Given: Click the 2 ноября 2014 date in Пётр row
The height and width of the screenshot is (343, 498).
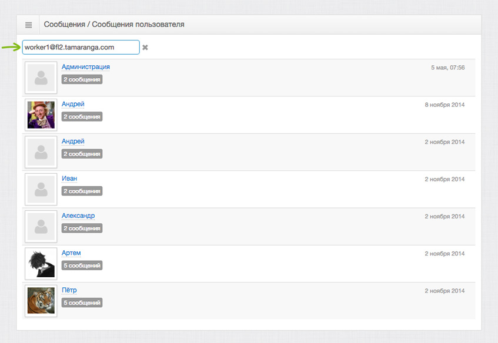Looking at the screenshot, I should (444, 291).
